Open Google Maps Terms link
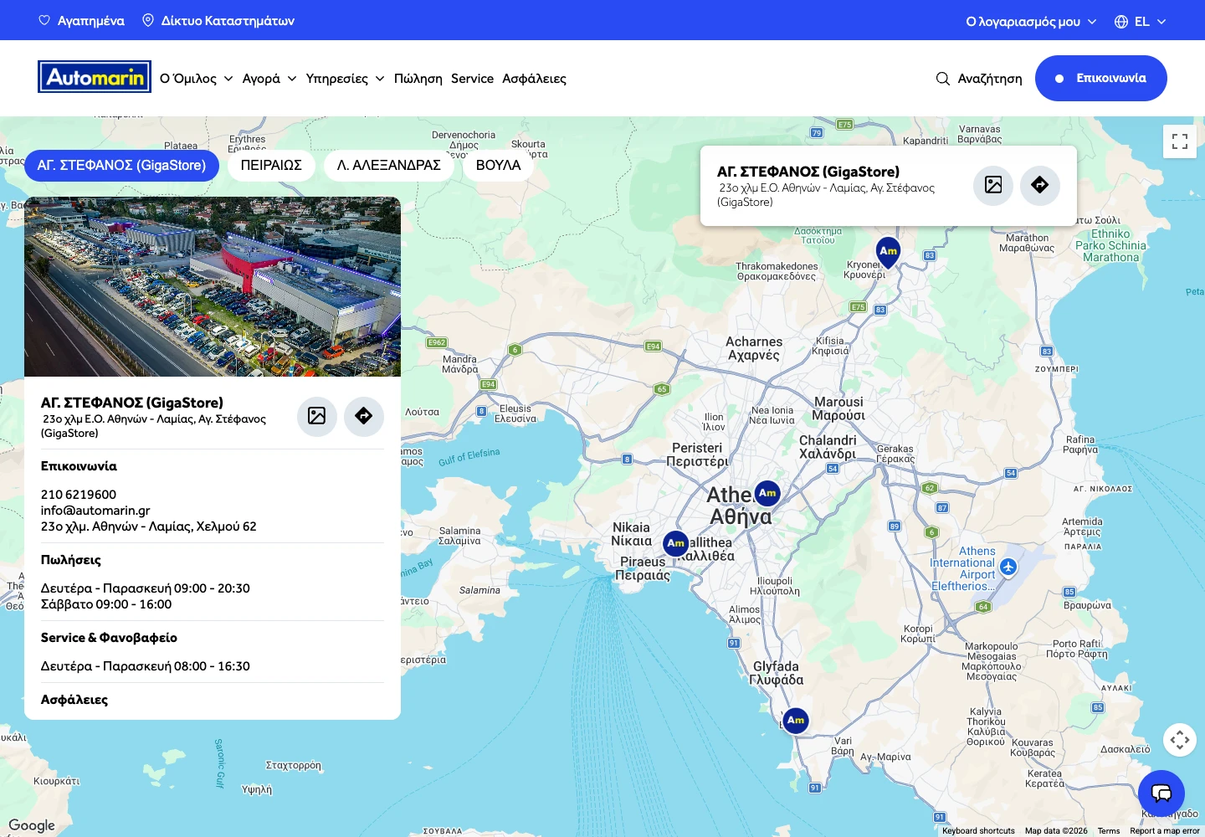Screen dimensions: 1205x837 1109,831
